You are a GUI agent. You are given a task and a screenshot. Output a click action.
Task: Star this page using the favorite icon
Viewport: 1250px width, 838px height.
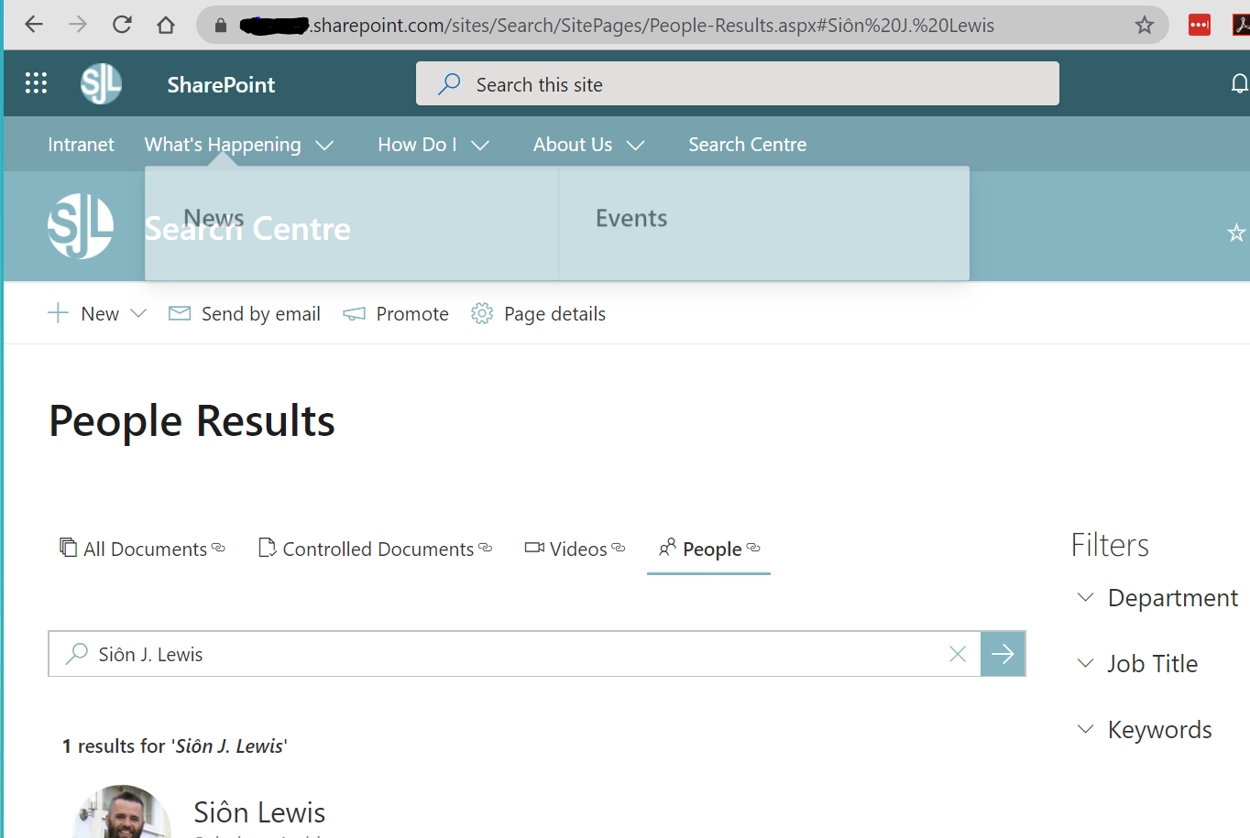click(x=1237, y=234)
